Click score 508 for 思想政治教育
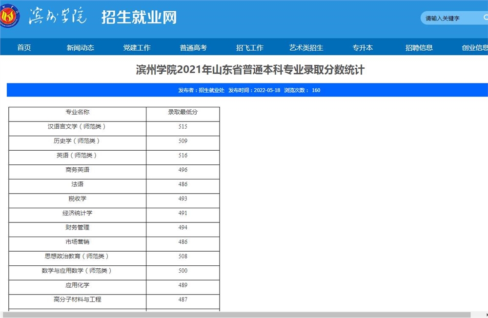This screenshot has height=318, width=488. click(x=183, y=257)
